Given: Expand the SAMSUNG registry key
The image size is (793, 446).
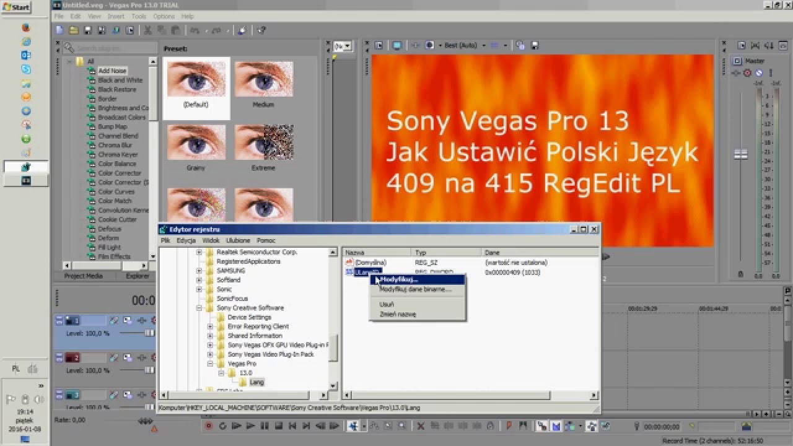Looking at the screenshot, I should [x=199, y=271].
